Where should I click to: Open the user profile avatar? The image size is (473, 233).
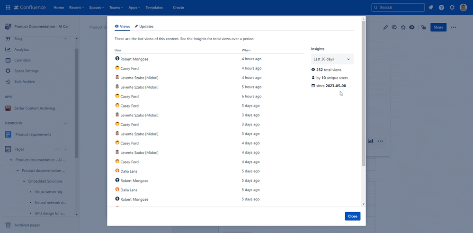(x=464, y=8)
